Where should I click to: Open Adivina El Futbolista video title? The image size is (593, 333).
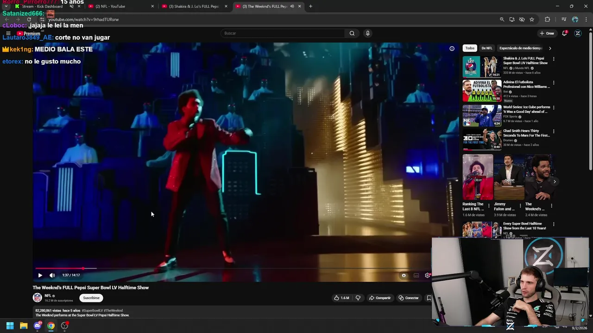point(526,84)
